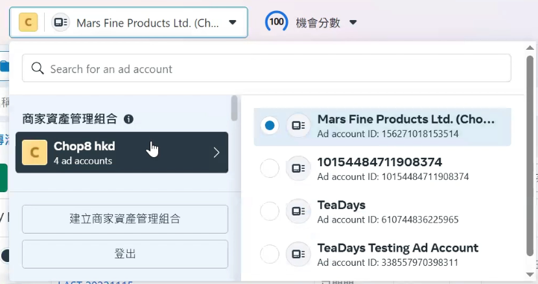Expand Chop8 hkd chevron arrow

(216, 153)
